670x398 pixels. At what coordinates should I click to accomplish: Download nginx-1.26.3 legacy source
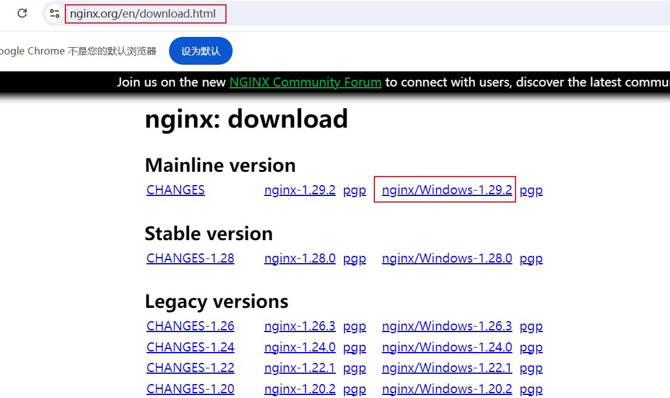point(300,326)
